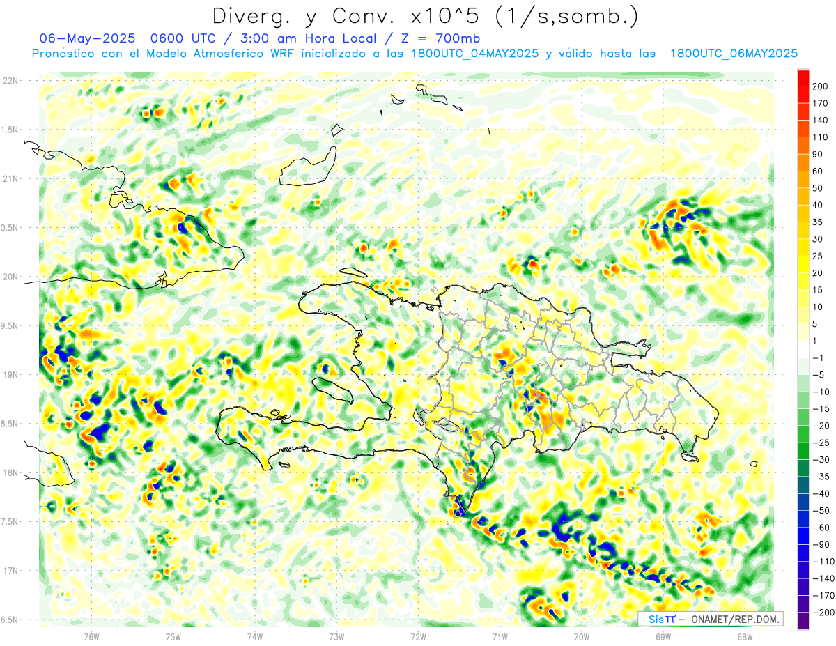Click the white colorbar segment between 1 and -1
The height and width of the screenshot is (646, 836).
804,350
